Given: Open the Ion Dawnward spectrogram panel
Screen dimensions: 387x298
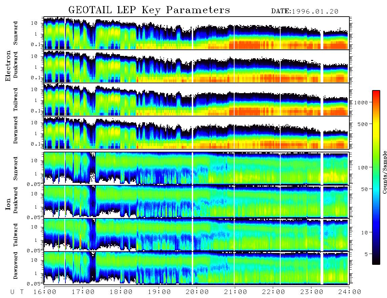Looking at the screenshot, I should 197,268.
